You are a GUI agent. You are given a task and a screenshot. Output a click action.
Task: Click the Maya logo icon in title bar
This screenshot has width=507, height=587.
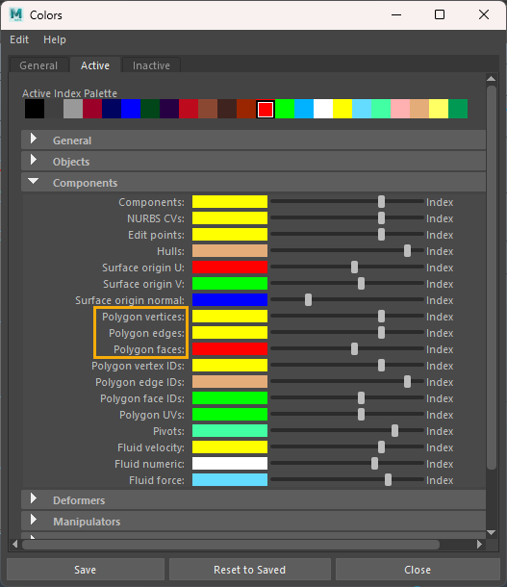point(16,15)
